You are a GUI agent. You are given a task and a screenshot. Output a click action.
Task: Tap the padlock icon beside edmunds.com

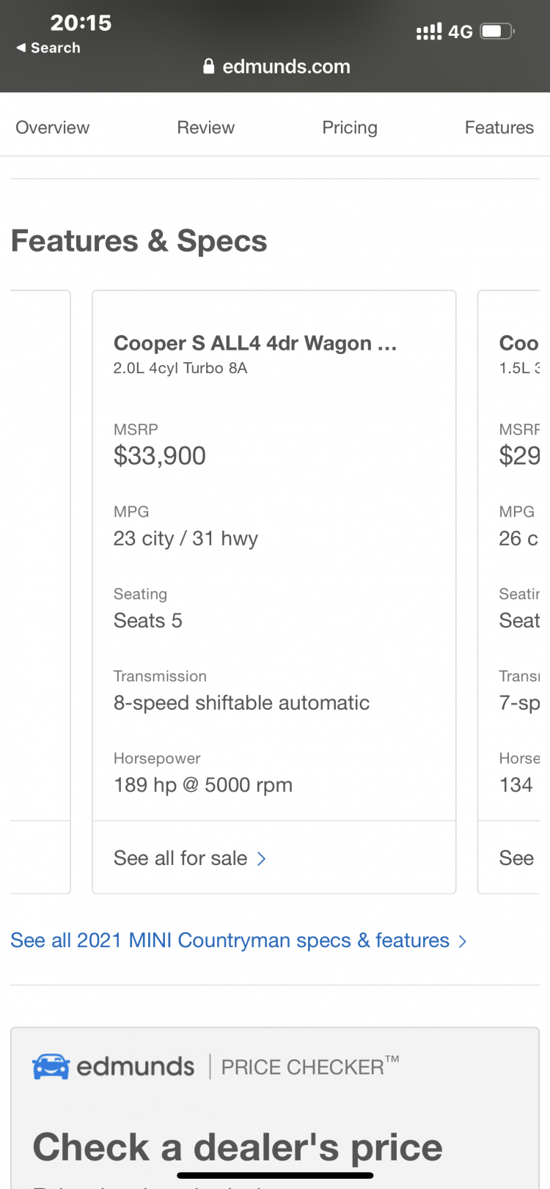pos(209,67)
